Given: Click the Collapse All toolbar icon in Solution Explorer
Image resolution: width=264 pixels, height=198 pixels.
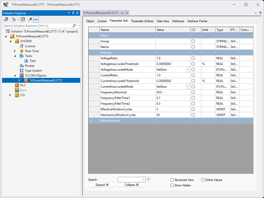Looking at the screenshot, I should 23,19.
